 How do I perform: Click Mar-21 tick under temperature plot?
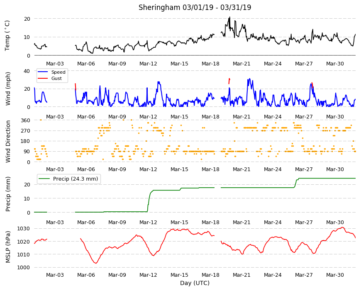tap(241, 64)
